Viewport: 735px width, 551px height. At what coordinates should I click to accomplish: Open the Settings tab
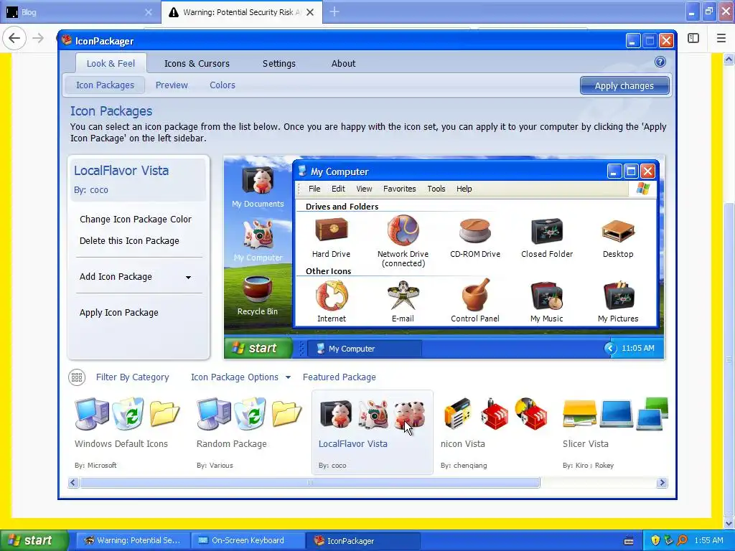279,63
